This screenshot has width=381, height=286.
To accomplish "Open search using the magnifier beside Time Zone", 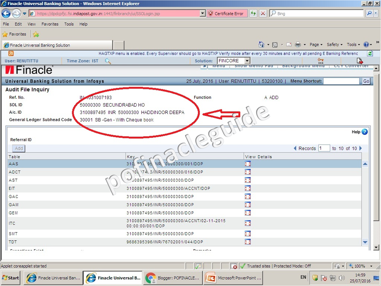I will (x=108, y=61).
